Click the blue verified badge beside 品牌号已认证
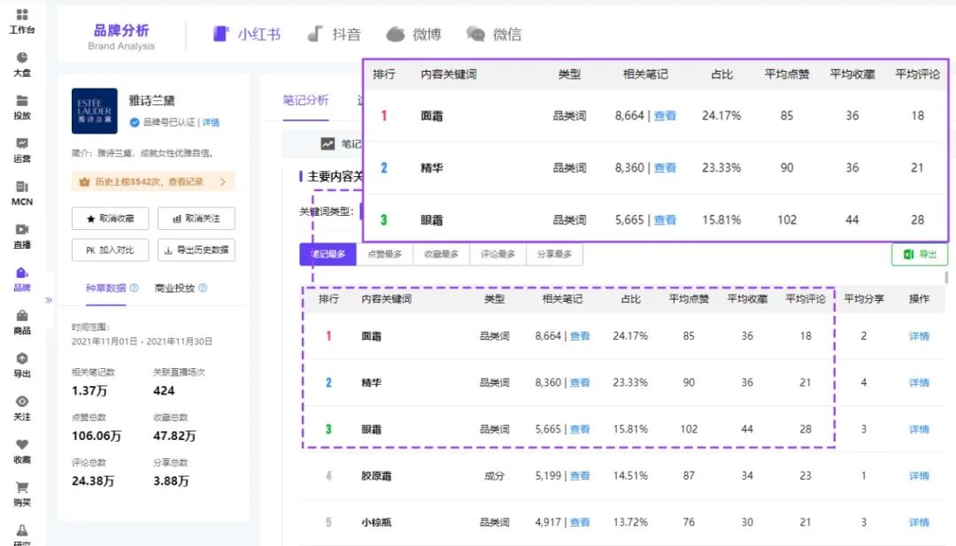This screenshot has height=546, width=956. coord(135,122)
